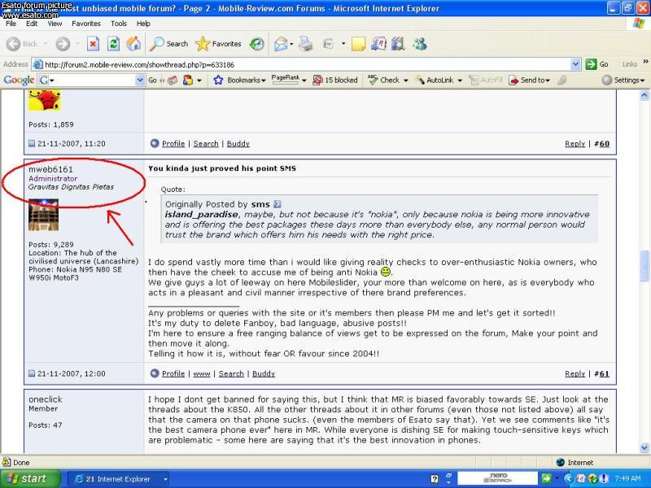Open Google toolbar Bookmarks star
Screen dimensions: 651x488
click(239, 80)
